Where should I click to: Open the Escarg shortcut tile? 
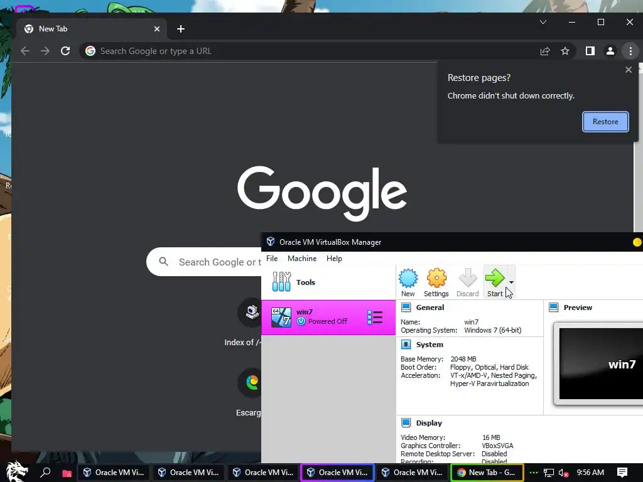[x=249, y=394]
